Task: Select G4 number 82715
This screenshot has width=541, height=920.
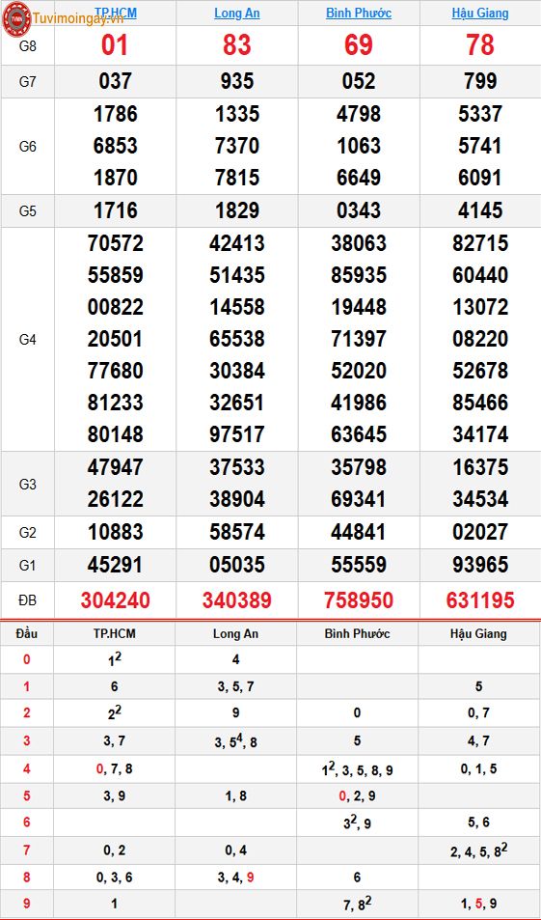Action: [480, 243]
